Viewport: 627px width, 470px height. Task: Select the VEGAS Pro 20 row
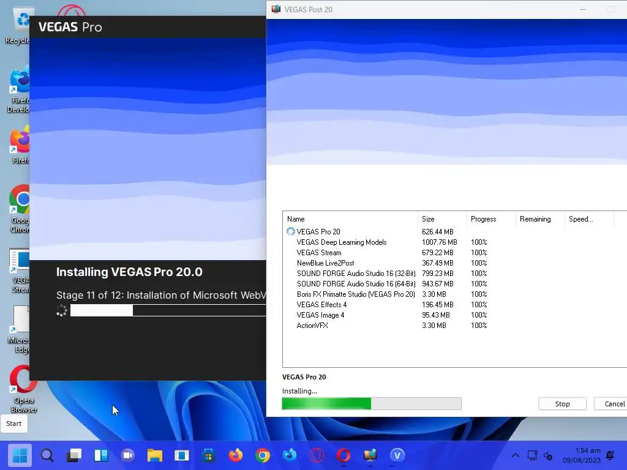point(455,232)
